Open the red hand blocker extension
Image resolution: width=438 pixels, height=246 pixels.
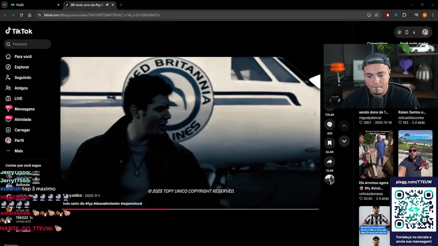pyautogui.click(x=388, y=15)
